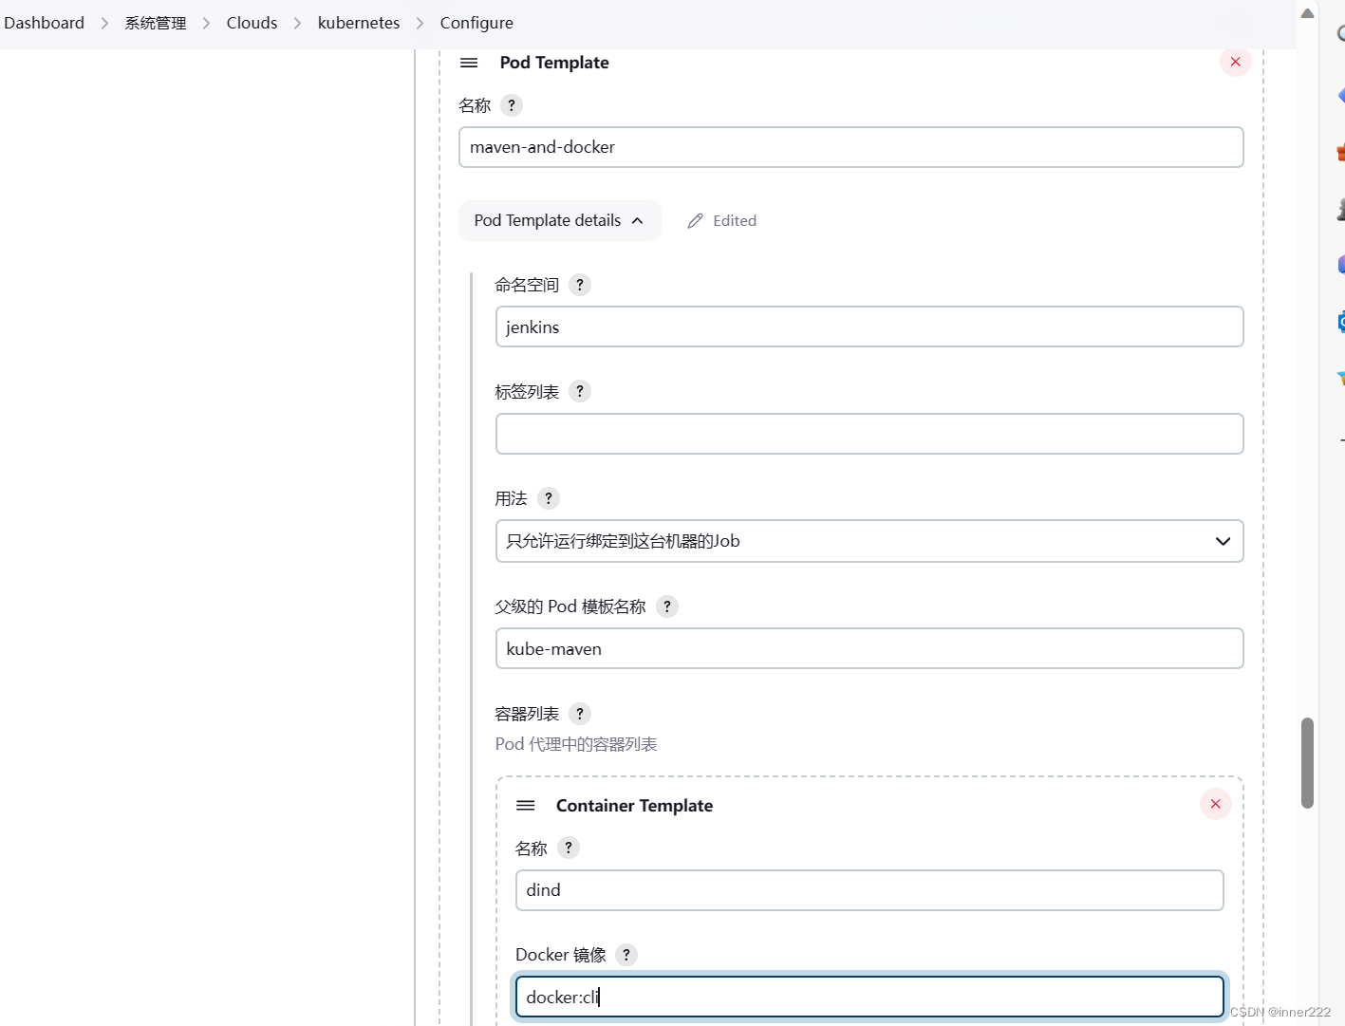Open the 用法 dropdown
The width and height of the screenshot is (1345, 1026).
point(869,541)
